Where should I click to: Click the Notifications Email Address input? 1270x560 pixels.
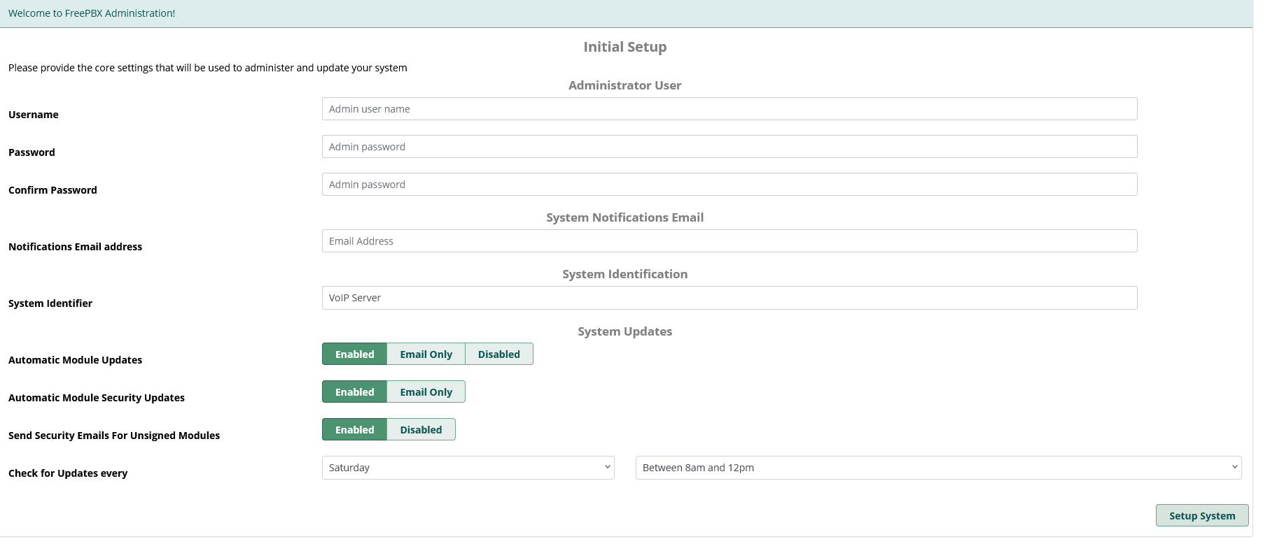point(729,241)
